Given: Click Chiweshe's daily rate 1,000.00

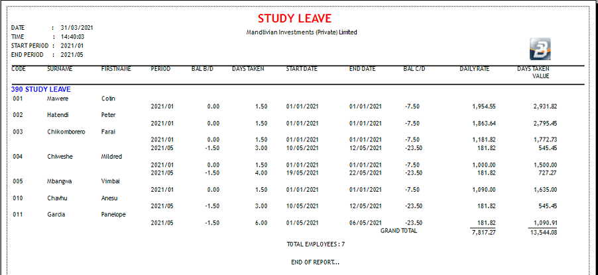Looking at the screenshot, I should 484,165.
